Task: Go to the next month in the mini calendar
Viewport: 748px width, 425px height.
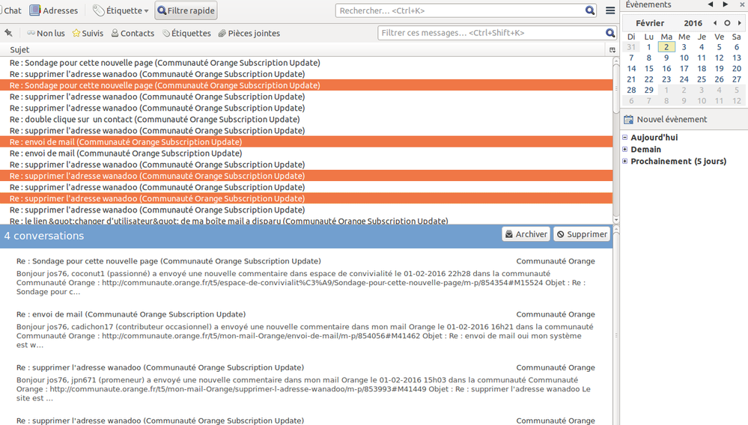Action: [x=740, y=23]
